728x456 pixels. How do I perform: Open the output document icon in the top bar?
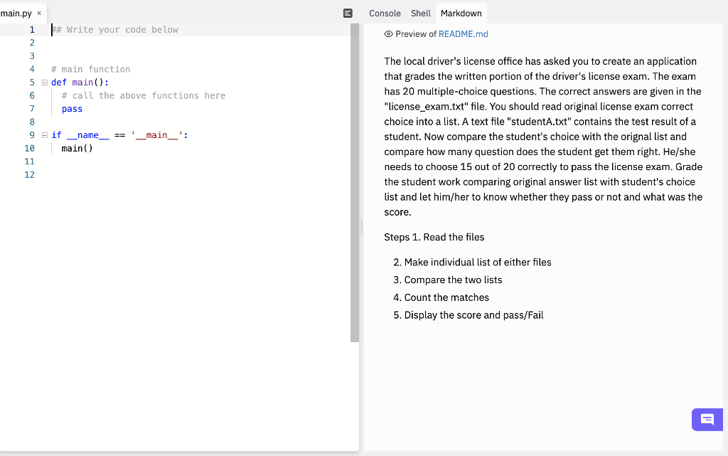coord(346,13)
